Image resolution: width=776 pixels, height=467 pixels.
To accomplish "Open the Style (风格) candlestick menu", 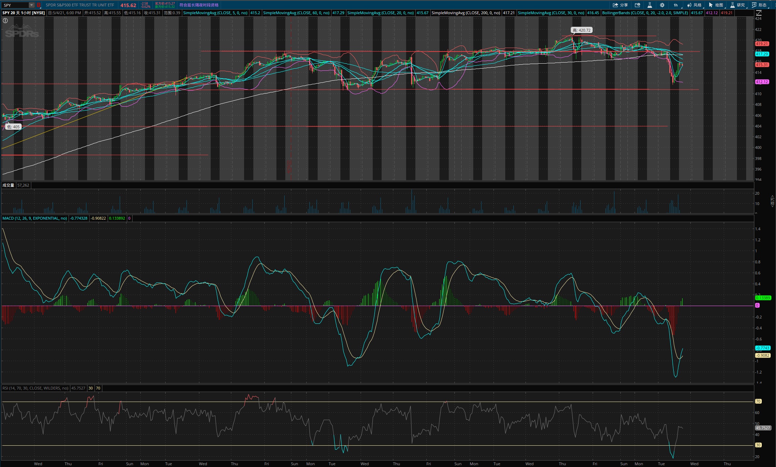I will tap(694, 5).
